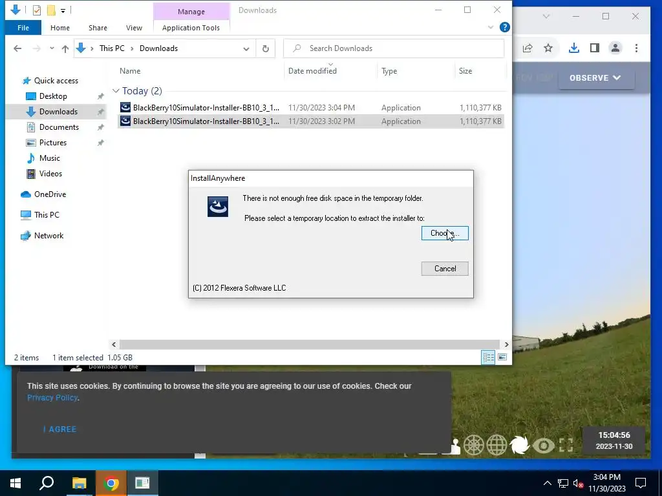Select the BlackBerry installer modified 3:04 PM

311,108
